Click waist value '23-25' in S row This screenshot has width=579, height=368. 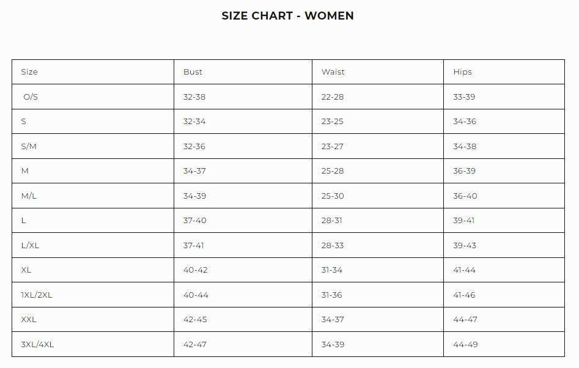tap(333, 122)
